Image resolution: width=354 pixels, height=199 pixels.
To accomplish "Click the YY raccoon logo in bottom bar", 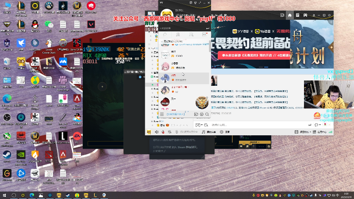I will tap(149, 132).
